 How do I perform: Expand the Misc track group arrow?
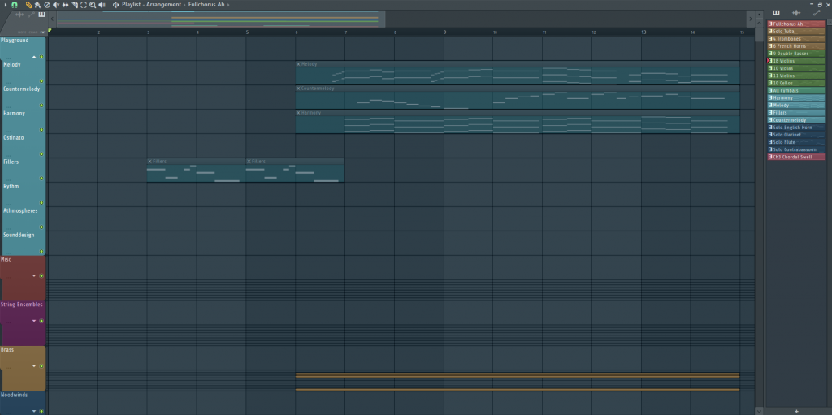coord(34,276)
